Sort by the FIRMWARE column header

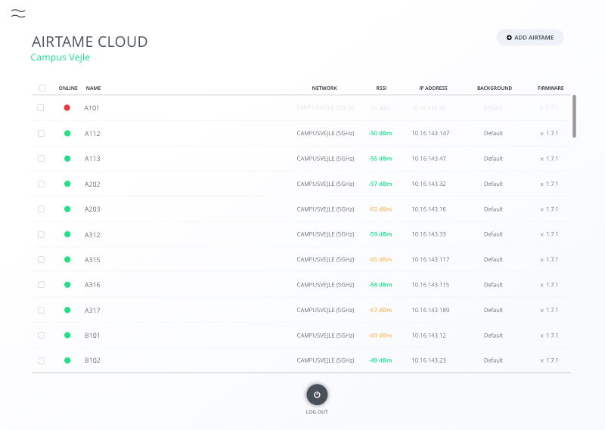(551, 88)
